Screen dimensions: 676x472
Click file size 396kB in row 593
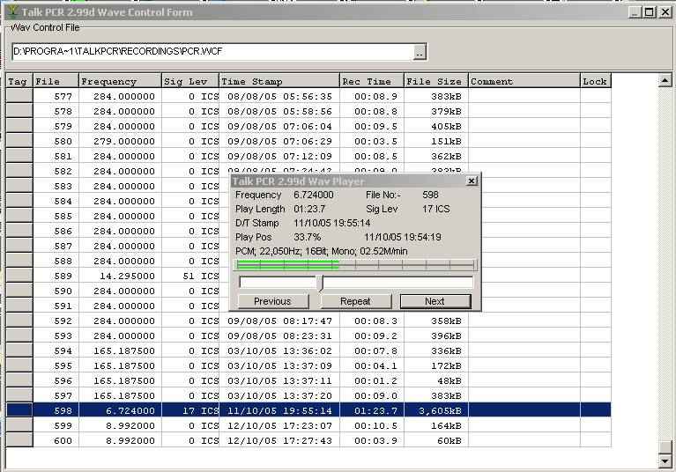[x=436, y=336]
